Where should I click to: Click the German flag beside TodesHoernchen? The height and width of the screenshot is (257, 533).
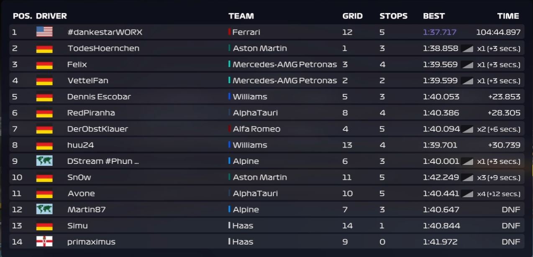44,48
